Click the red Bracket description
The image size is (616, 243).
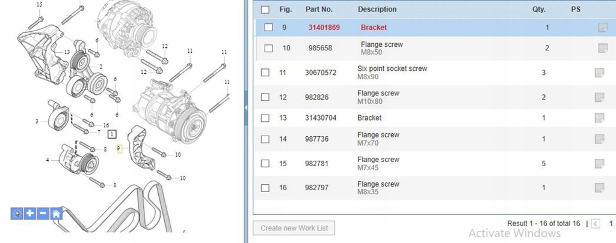click(x=374, y=28)
